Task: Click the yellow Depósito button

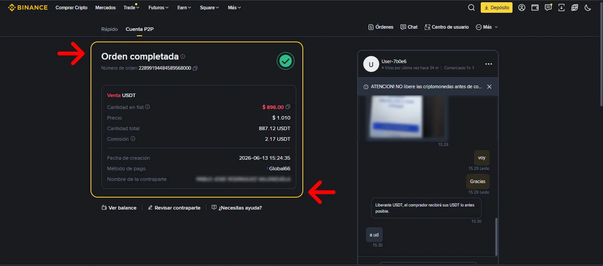Action: click(x=497, y=7)
